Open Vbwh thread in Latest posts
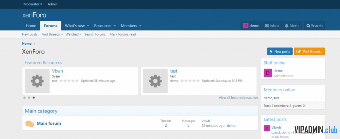 [276, 127]
